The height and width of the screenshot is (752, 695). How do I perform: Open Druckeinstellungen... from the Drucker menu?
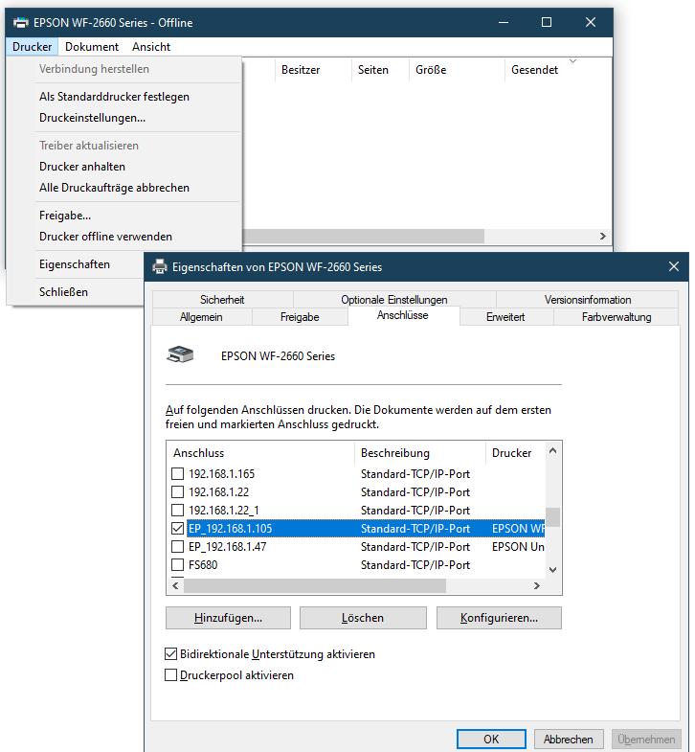92,118
